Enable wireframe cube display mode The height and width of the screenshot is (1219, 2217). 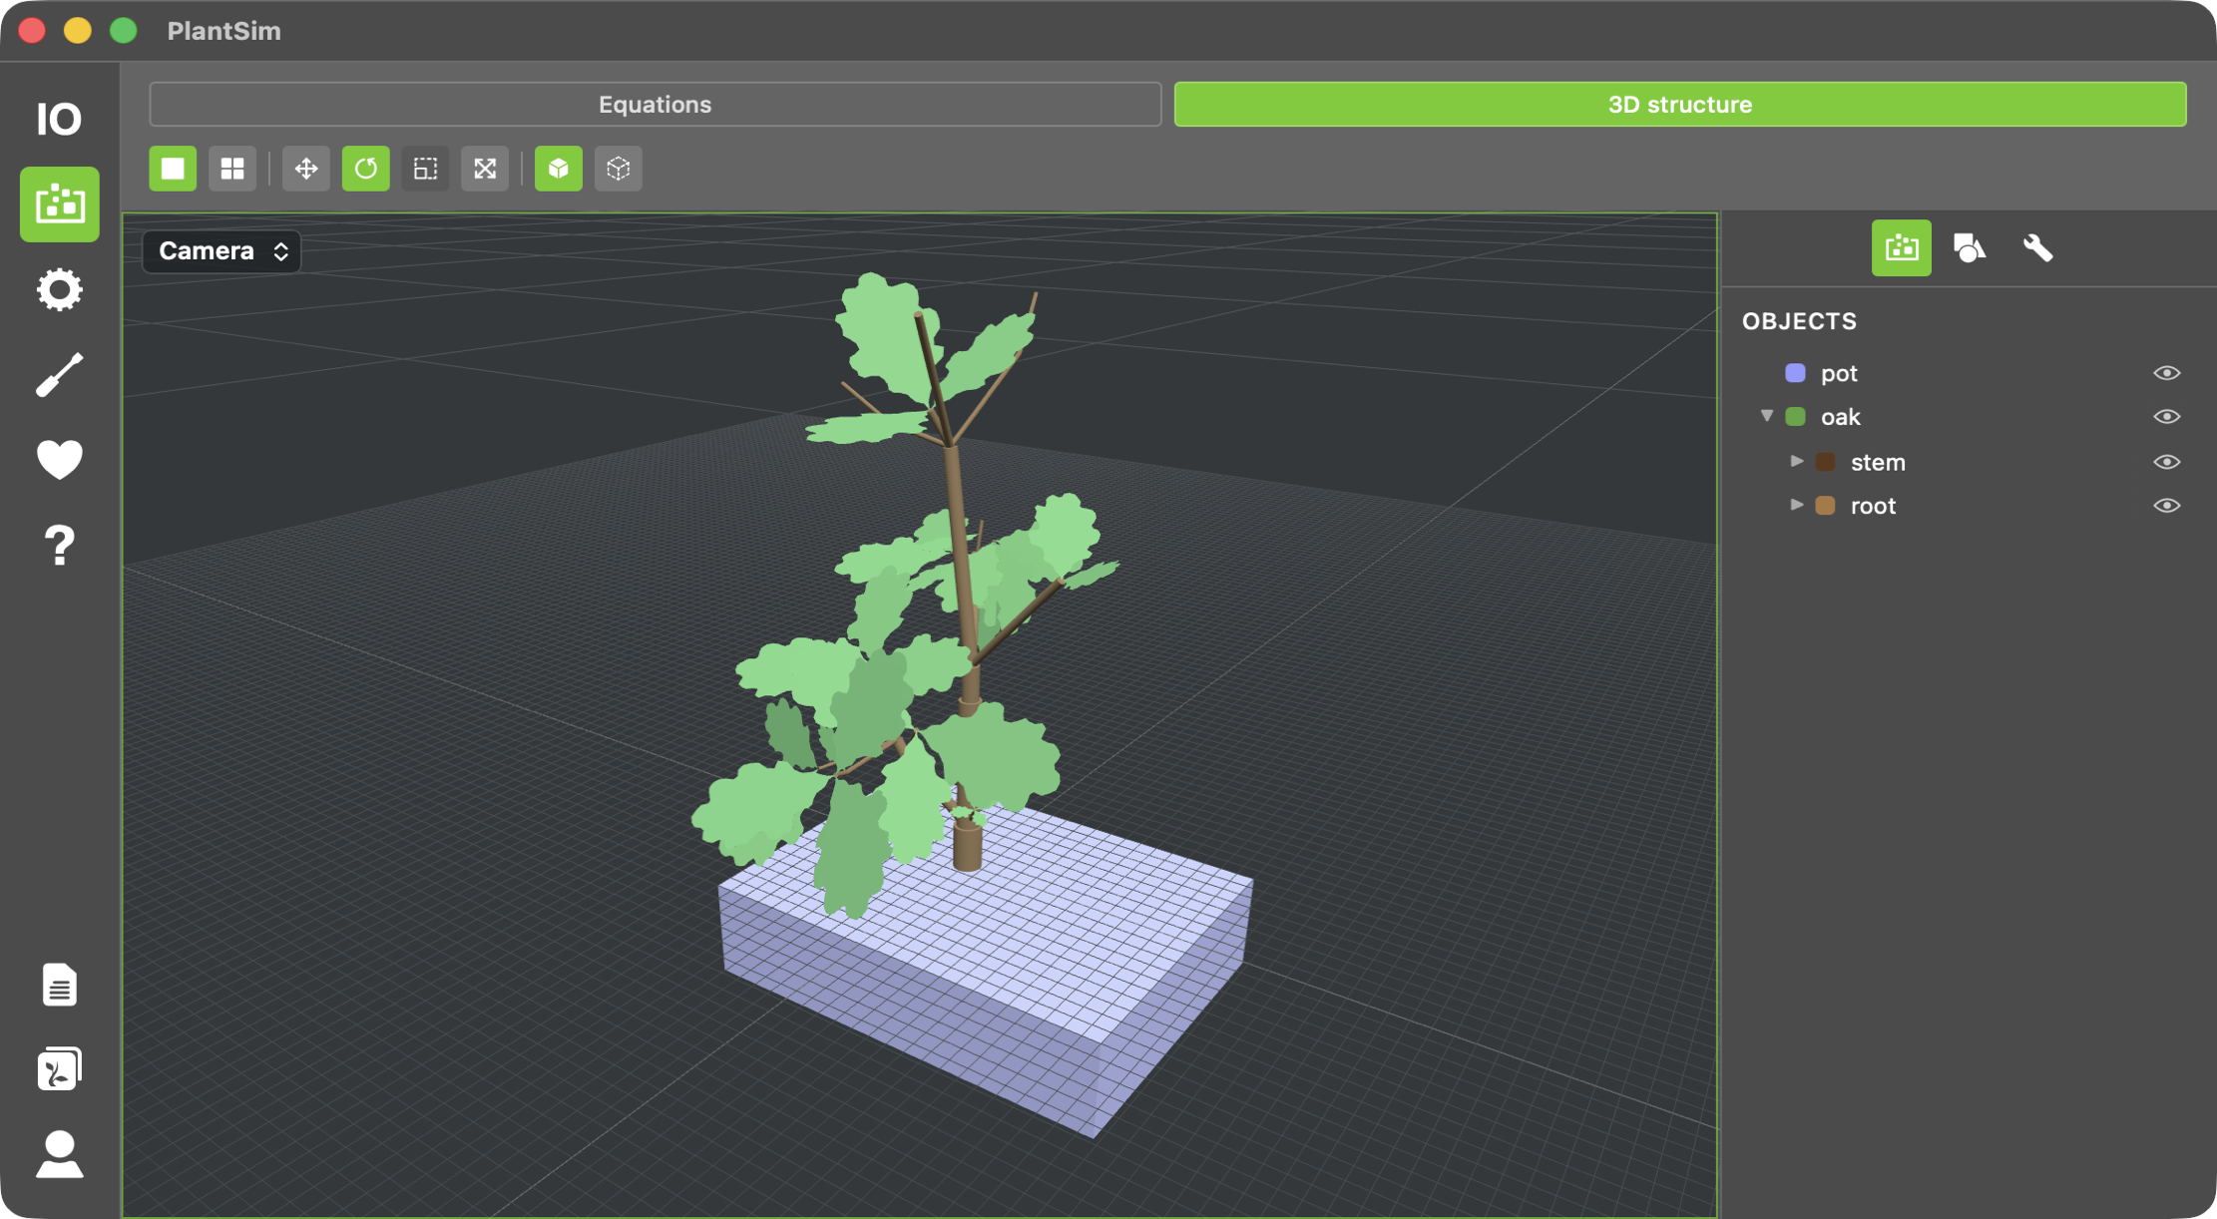tap(619, 169)
